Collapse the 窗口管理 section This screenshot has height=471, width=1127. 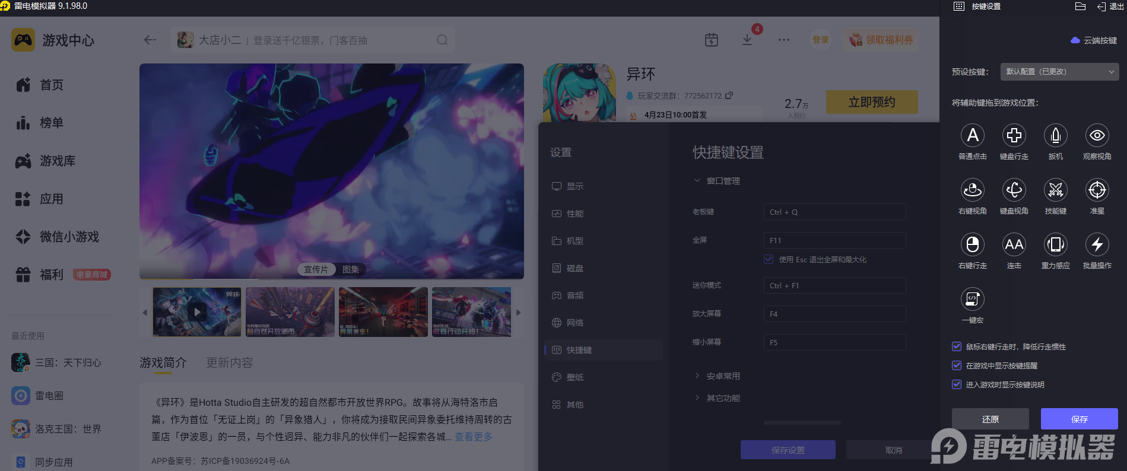coord(718,181)
